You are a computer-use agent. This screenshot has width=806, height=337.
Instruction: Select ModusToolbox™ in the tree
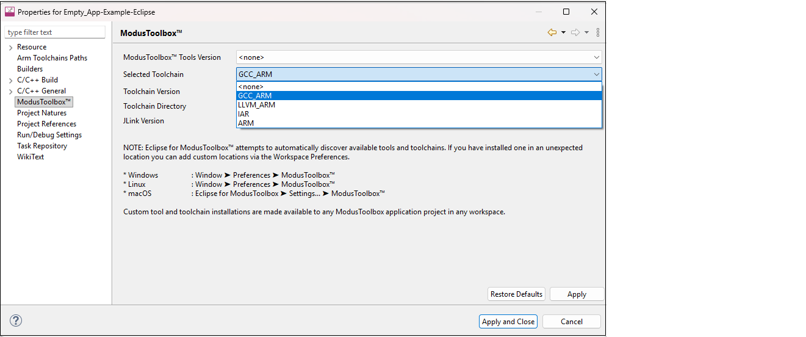[x=45, y=102]
